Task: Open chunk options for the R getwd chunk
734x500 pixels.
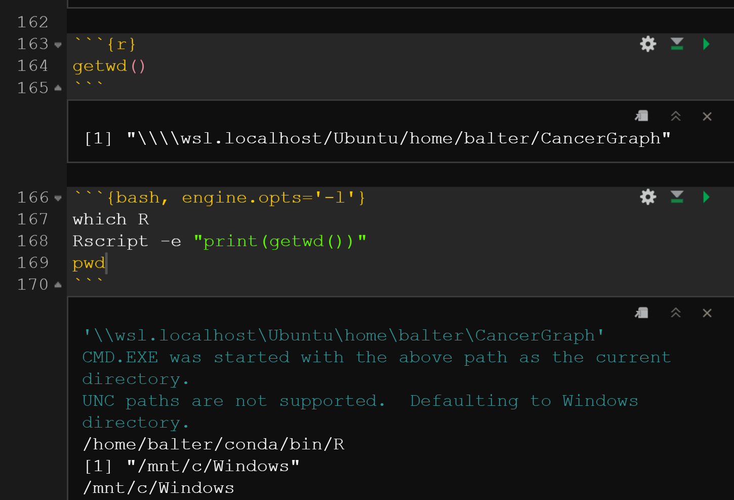Action: click(x=648, y=44)
